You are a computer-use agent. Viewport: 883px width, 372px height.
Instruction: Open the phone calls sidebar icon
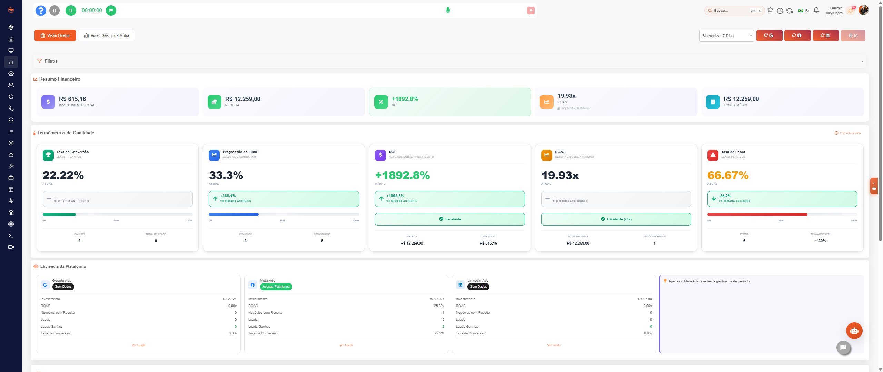[x=11, y=108]
